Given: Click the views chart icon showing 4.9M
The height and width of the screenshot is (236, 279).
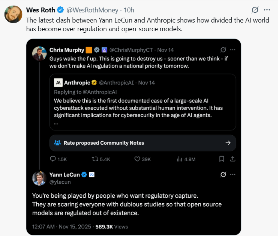Looking at the screenshot, I should click(x=180, y=159).
